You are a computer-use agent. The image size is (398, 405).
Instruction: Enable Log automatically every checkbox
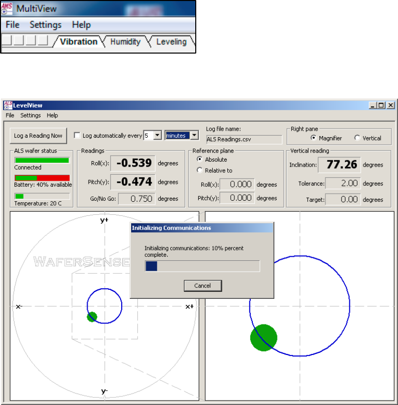point(77,135)
